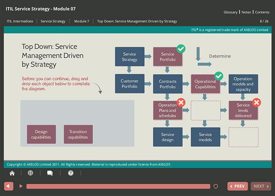Viewport: 275px width, 196px height.
Task: Open the Notes link
Action: [x=246, y=12]
